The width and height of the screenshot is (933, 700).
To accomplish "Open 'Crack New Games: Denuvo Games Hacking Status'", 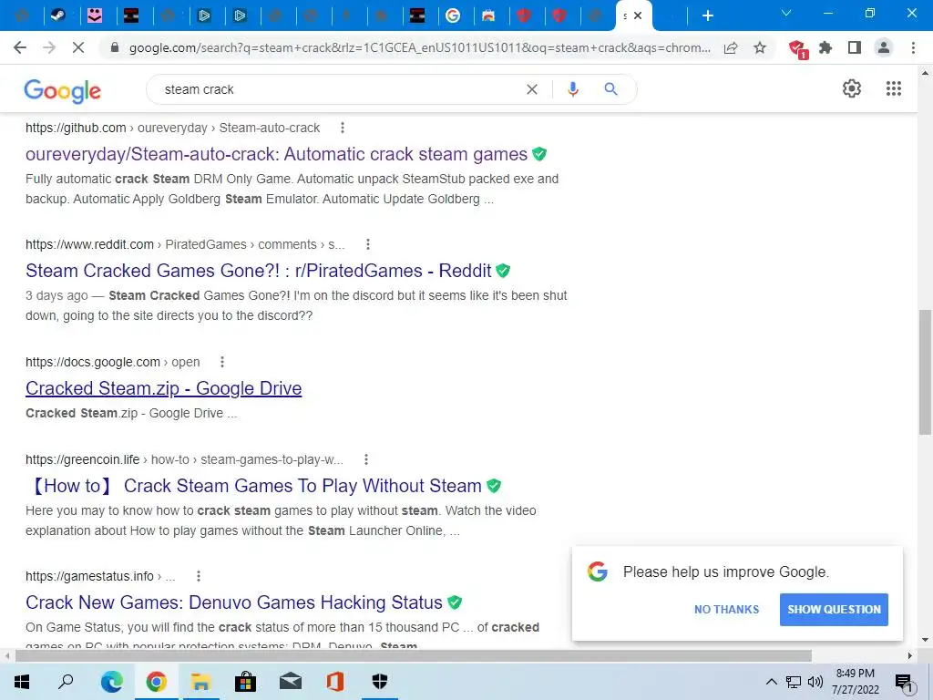I will (x=234, y=602).
